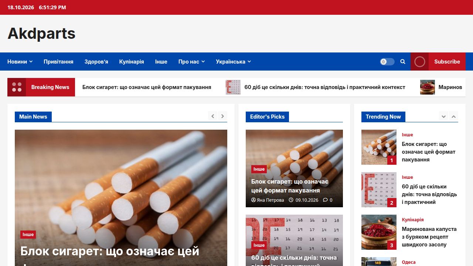Click Інше tag on Editor's Picks cigarette card

click(x=259, y=169)
